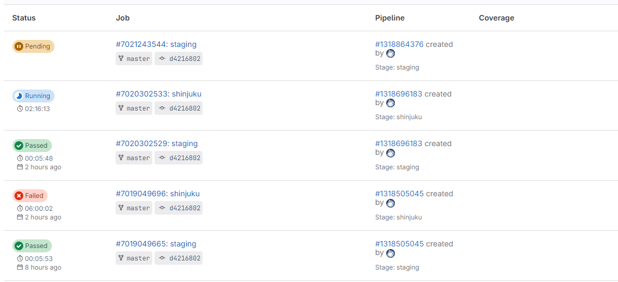Click calendar icon in job 7020302529 row
Viewport: 618px width, 282px height.
(x=20, y=167)
